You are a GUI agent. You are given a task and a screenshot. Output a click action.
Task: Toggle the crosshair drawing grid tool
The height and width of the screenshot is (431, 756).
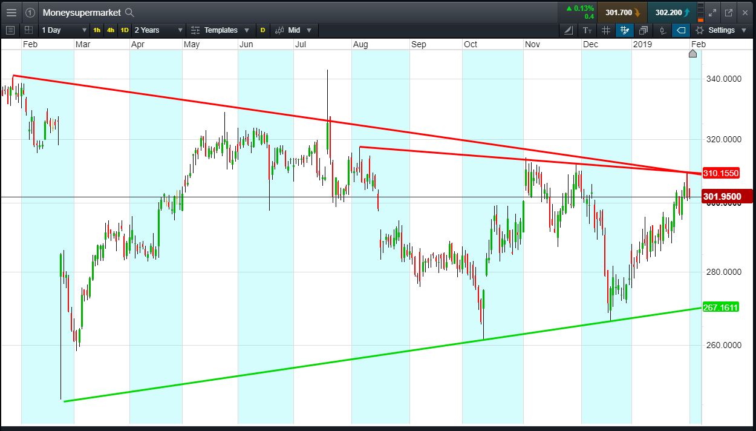coord(624,30)
